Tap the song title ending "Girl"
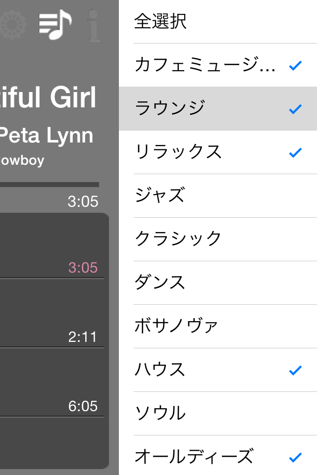Screen dimensions: 317x475 [x=48, y=97]
